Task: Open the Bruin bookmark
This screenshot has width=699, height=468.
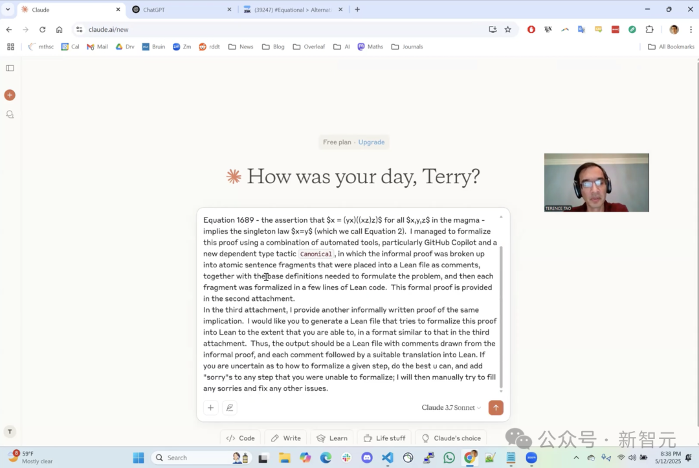Action: click(x=153, y=47)
